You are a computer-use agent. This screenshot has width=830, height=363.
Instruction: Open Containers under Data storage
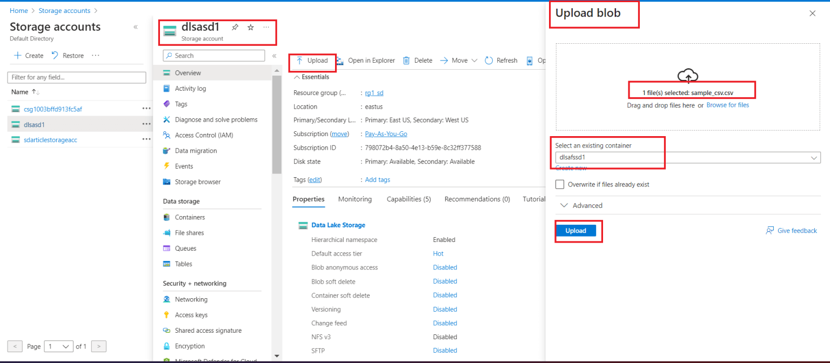tap(190, 217)
